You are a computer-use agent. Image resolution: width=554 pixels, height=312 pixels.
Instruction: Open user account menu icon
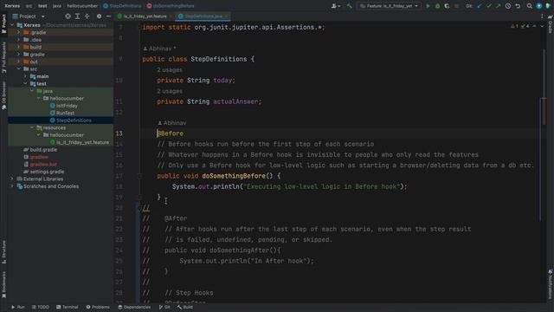(x=335, y=6)
